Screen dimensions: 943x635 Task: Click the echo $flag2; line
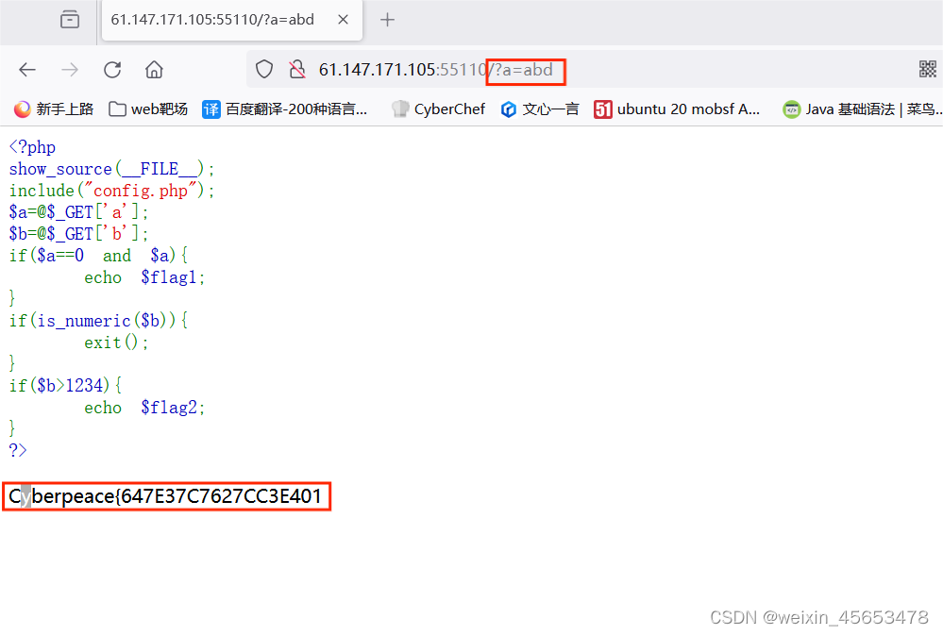(144, 407)
